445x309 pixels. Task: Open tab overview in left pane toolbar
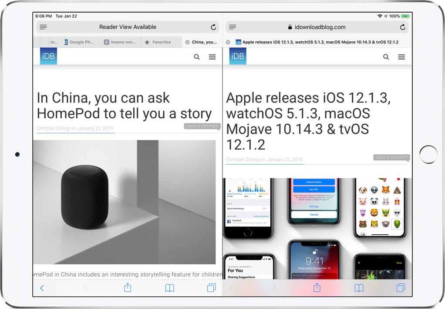[211, 288]
